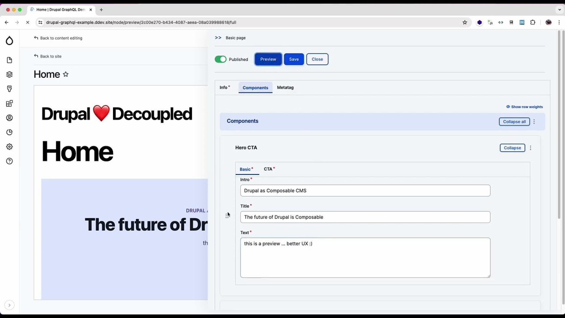Click the star next to Home title

click(66, 74)
